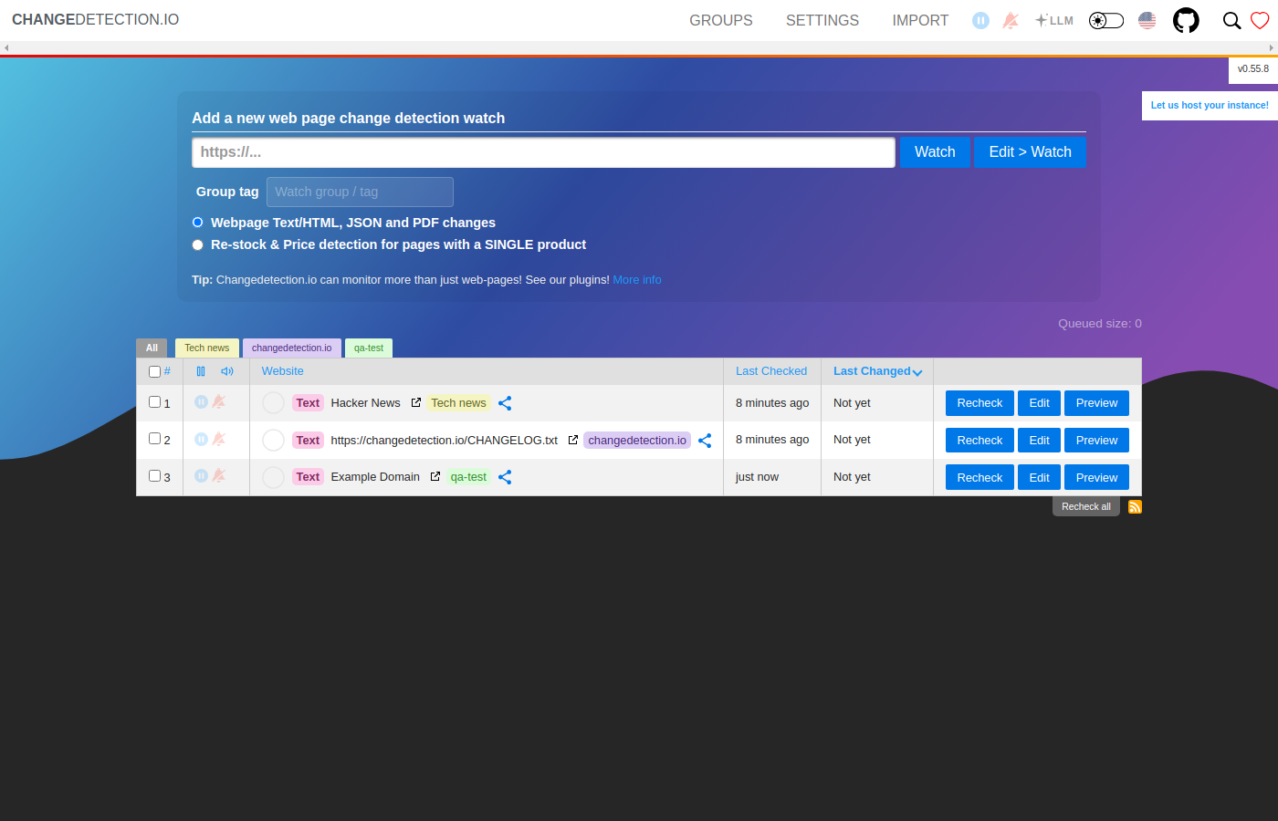Toggle dark mode switch in header
1278x821 pixels.
coord(1106,20)
